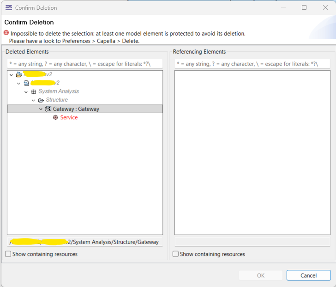Collapse the System Analysis tree node
The width and height of the screenshot is (336, 287).
(x=26, y=92)
